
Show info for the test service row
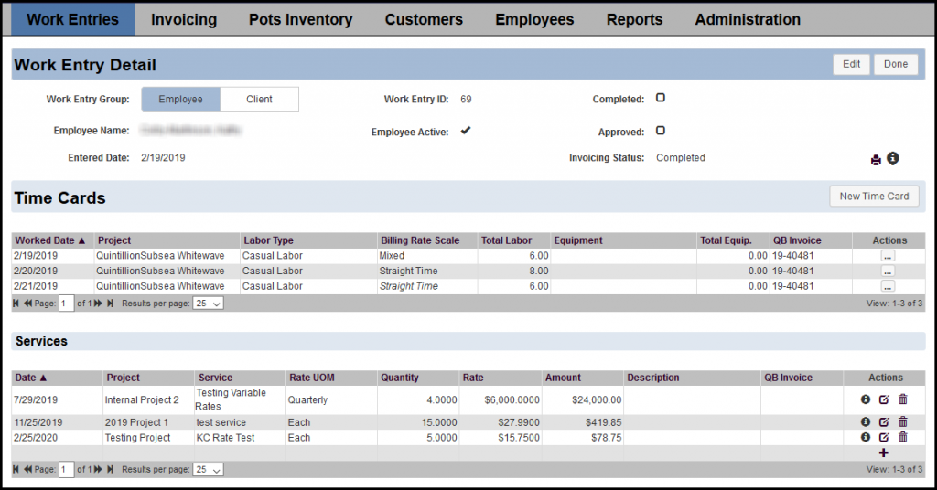pos(866,422)
